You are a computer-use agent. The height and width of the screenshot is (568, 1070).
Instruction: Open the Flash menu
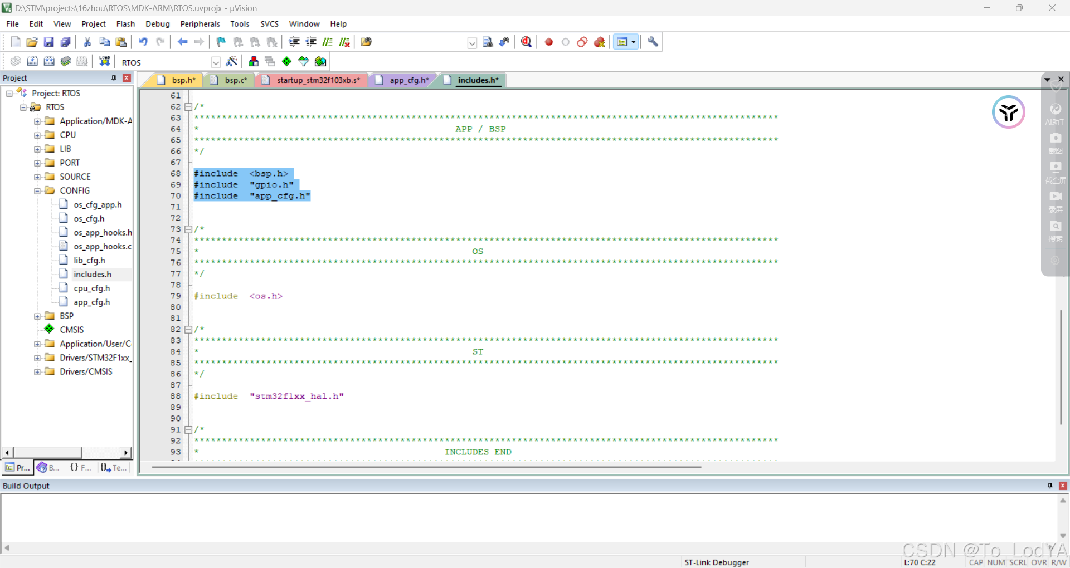(x=125, y=24)
